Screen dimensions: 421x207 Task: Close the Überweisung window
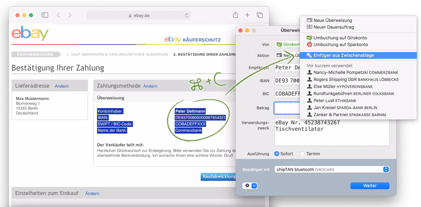pyautogui.click(x=240, y=30)
